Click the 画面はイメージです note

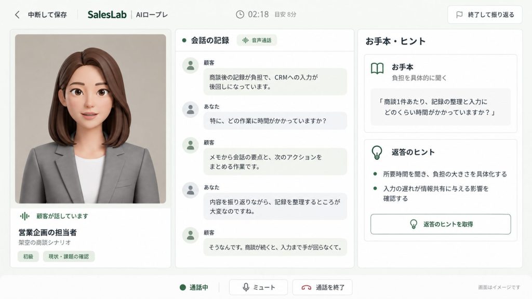[499, 287]
